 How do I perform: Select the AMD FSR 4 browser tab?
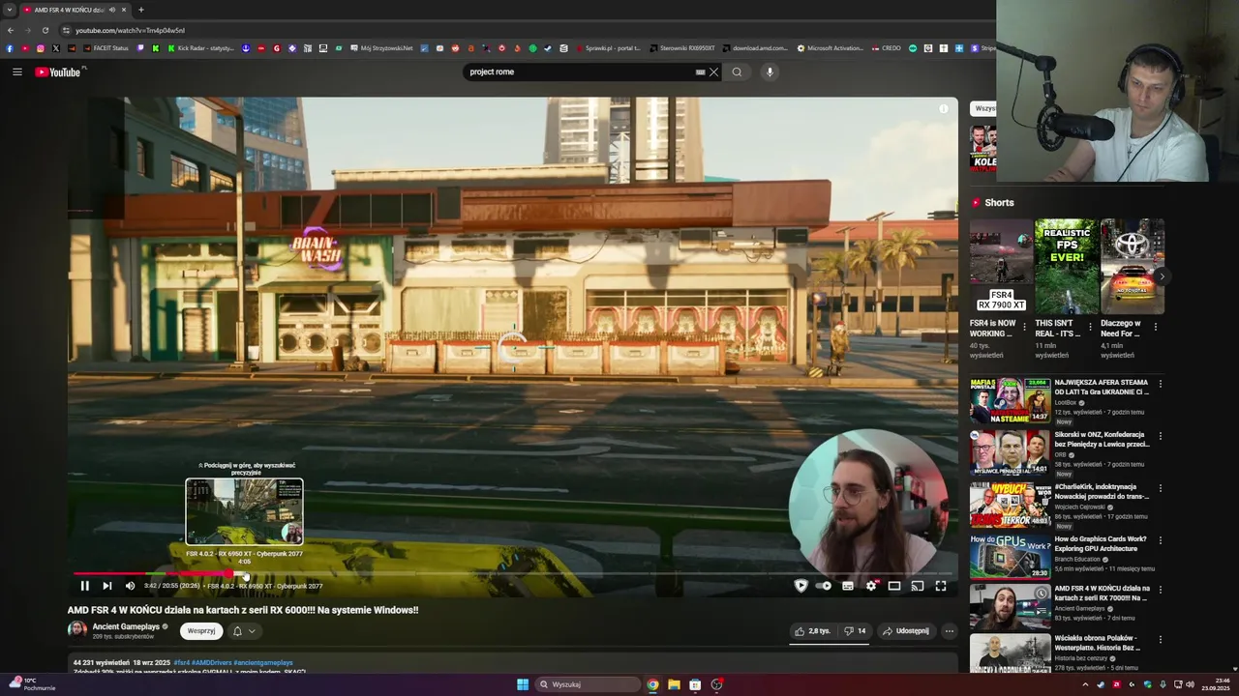68,10
